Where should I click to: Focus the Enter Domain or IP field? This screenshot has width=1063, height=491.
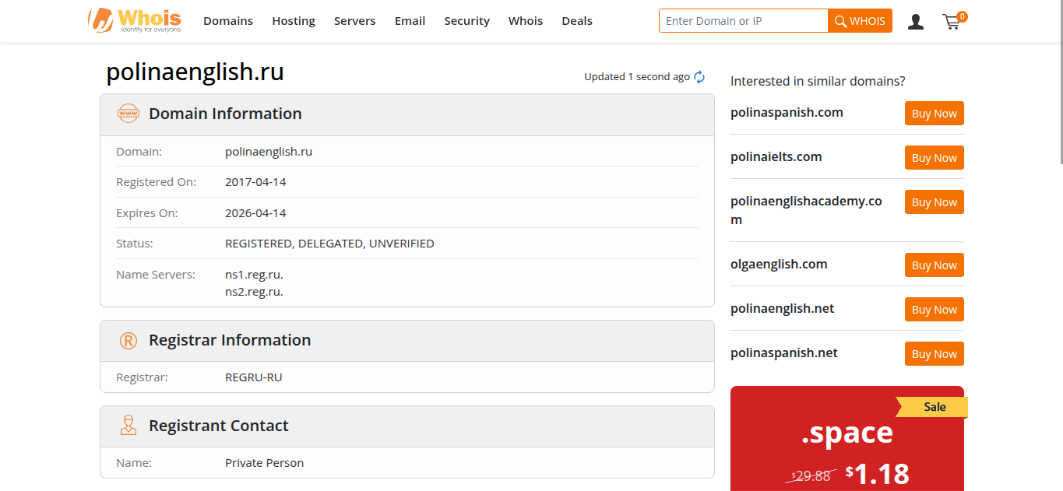point(743,21)
